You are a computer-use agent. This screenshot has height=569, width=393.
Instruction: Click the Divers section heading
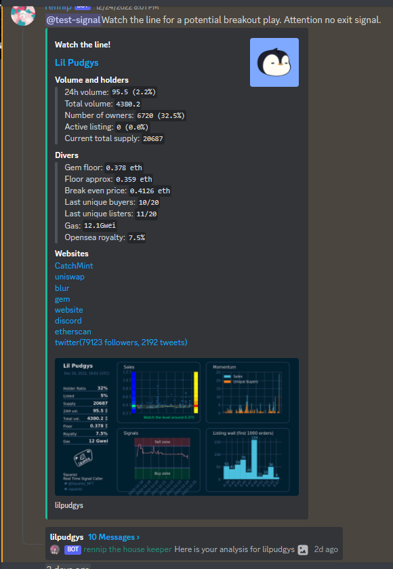pyautogui.click(x=66, y=155)
